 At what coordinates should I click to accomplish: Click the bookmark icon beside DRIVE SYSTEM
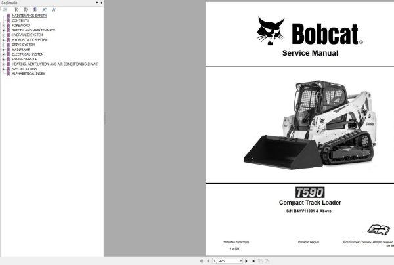[9, 45]
